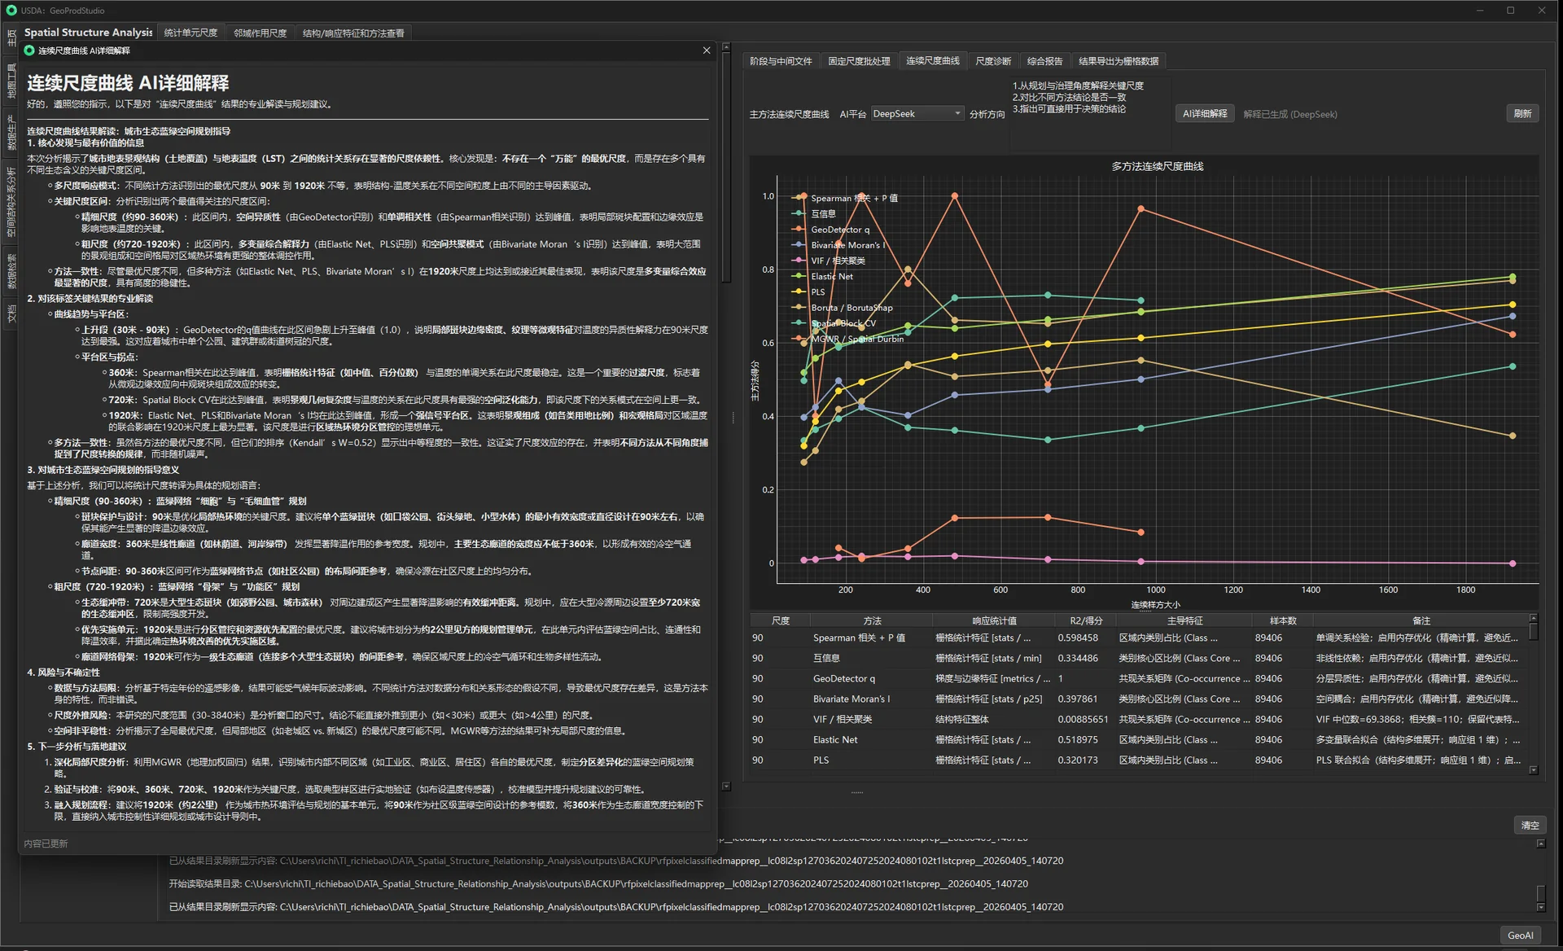Click the 刷新 button

(1522, 114)
